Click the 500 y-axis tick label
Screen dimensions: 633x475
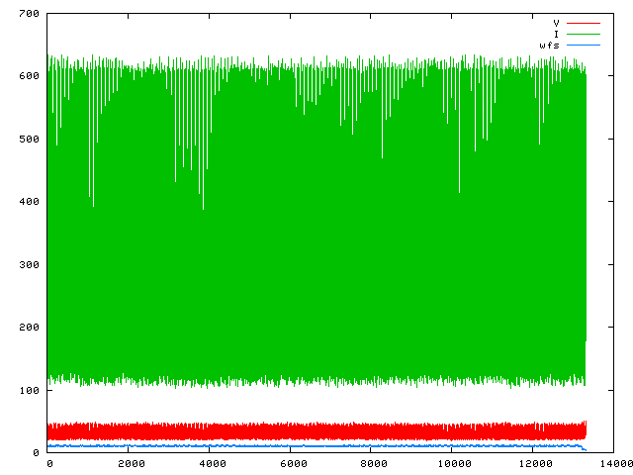[28, 140]
